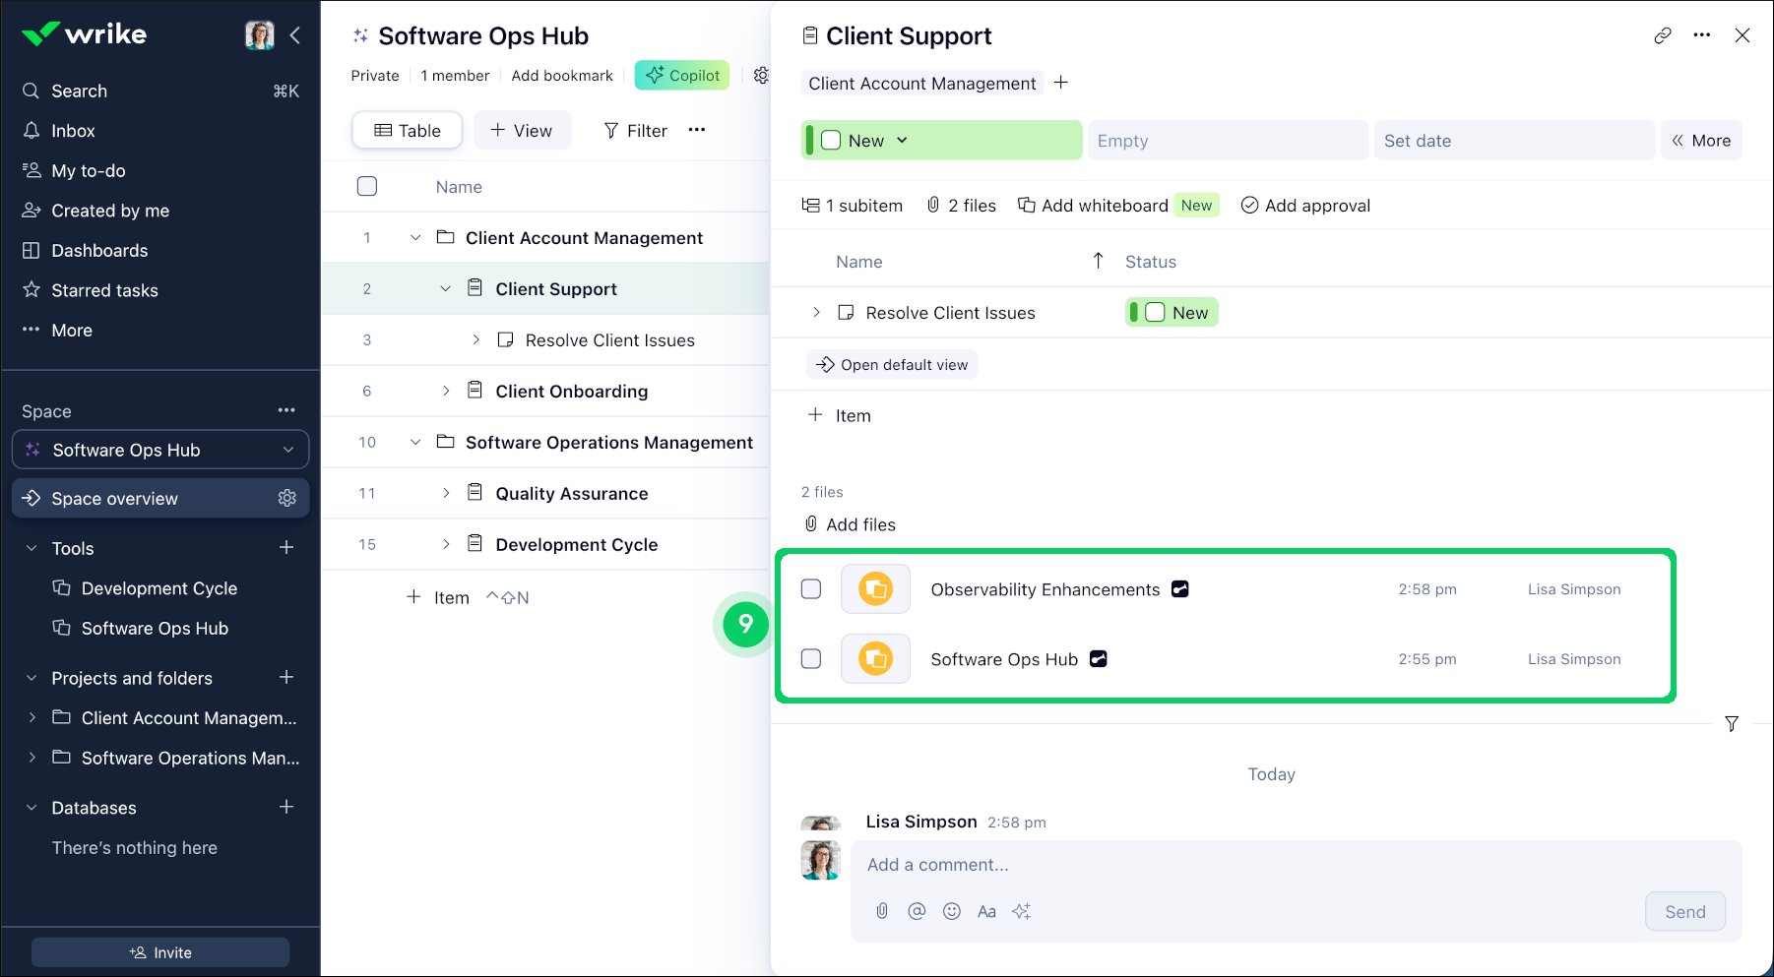Open the emoji picker in comment toolbar
Screen dimensions: 1774x977
[x=951, y=911]
